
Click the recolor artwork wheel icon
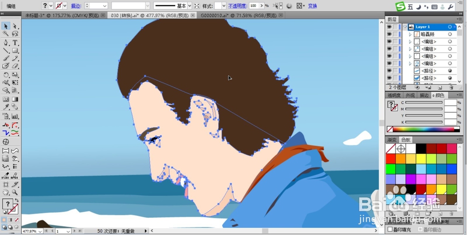(x=289, y=6)
